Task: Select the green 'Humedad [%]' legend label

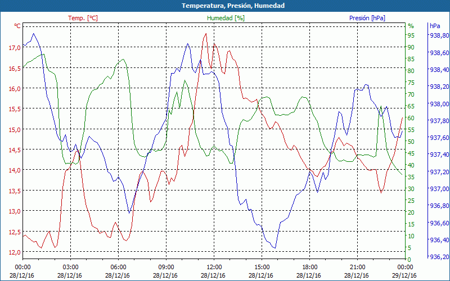Action: pyautogui.click(x=226, y=18)
